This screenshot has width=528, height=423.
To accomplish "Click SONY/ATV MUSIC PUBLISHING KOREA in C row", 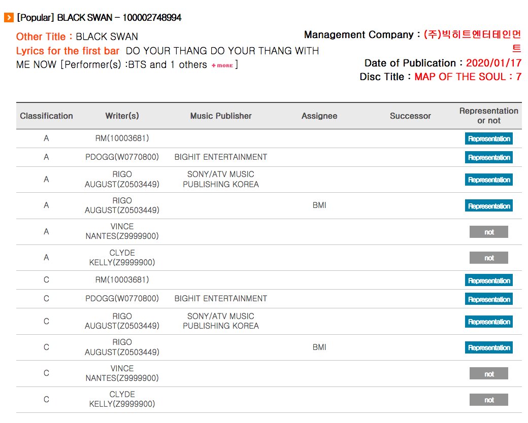I will click(x=221, y=321).
